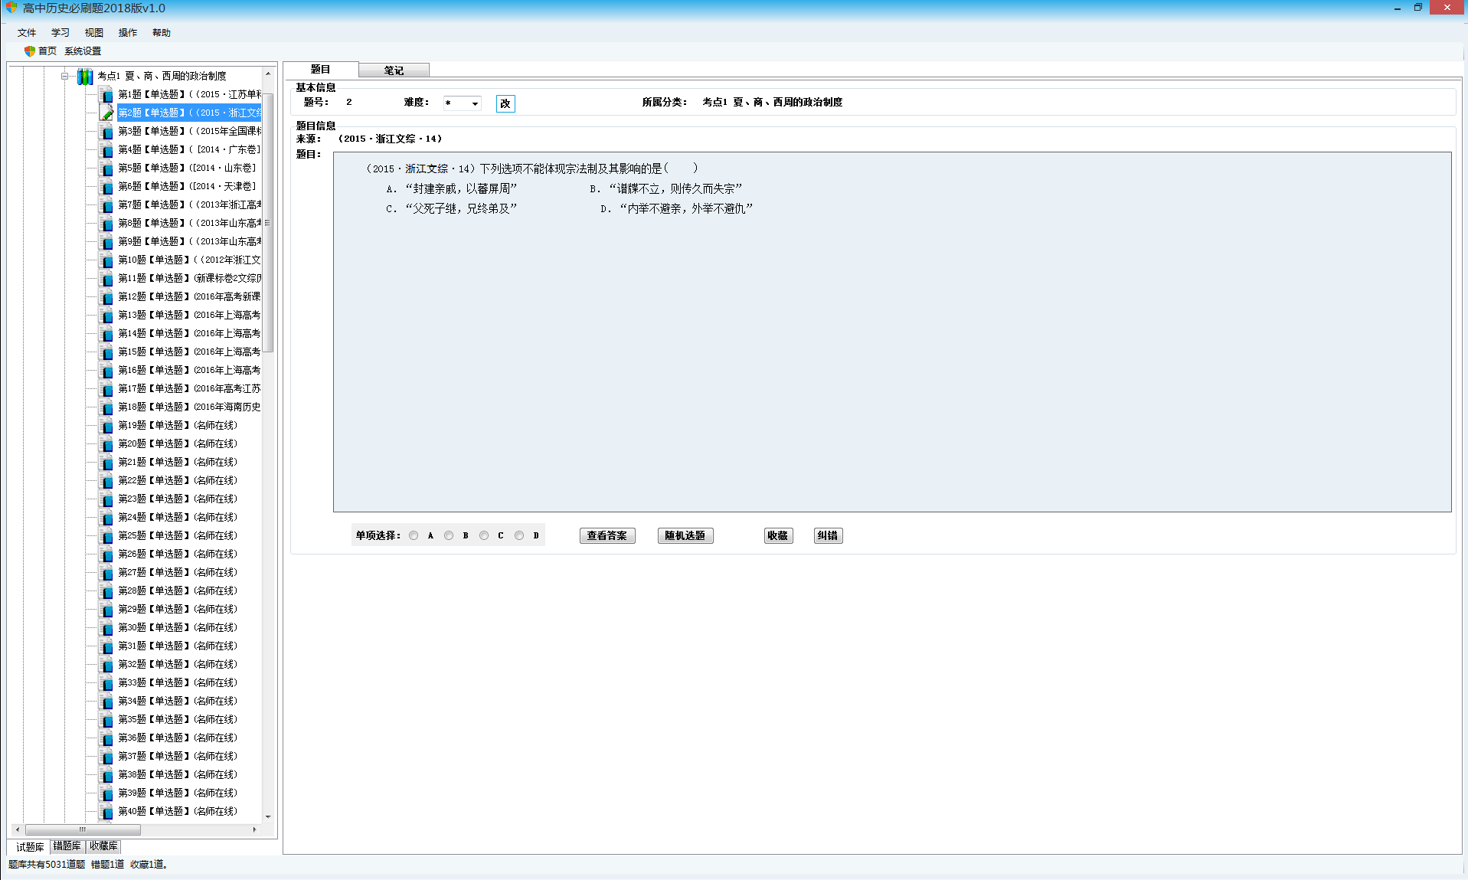Click the book icon for 第1题
Image resolution: width=1468 pixels, height=880 pixels.
point(107,95)
